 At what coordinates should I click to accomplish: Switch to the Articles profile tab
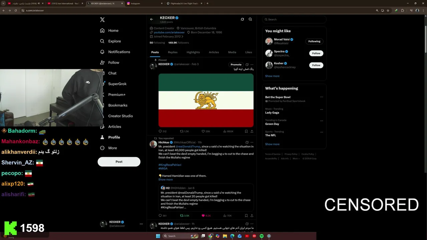tap(214, 52)
